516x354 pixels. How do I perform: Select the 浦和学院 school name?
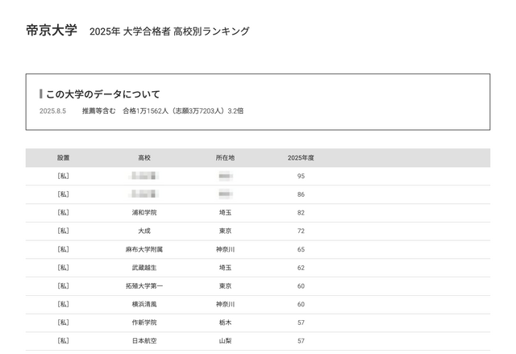click(144, 213)
